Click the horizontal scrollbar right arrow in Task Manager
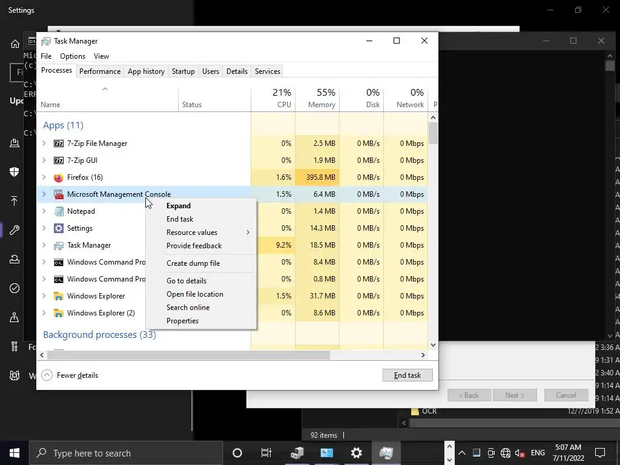Screen dimensions: 620x465 pos(423,355)
